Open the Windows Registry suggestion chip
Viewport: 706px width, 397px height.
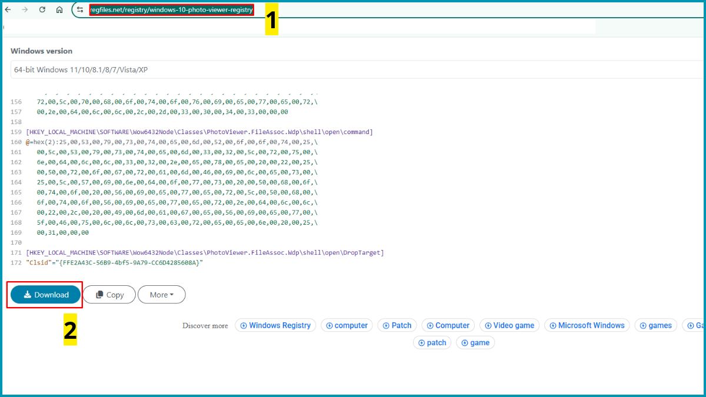(275, 325)
